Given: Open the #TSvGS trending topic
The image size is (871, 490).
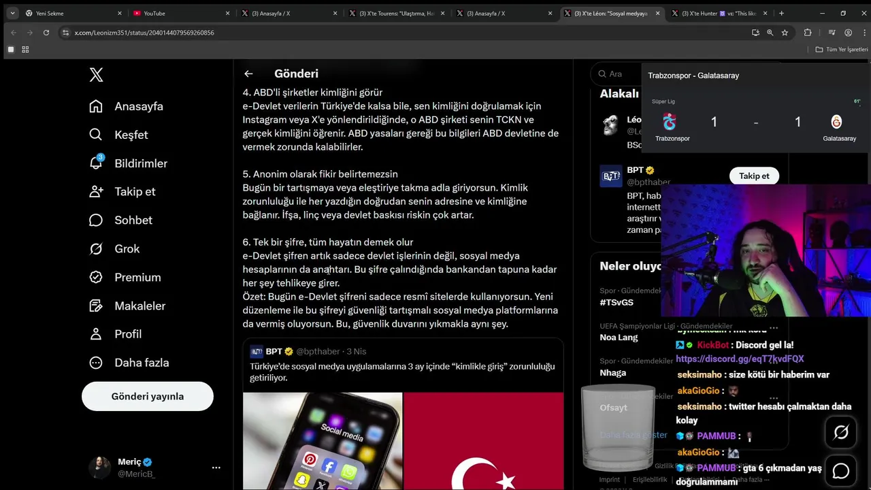Looking at the screenshot, I should click(x=617, y=302).
